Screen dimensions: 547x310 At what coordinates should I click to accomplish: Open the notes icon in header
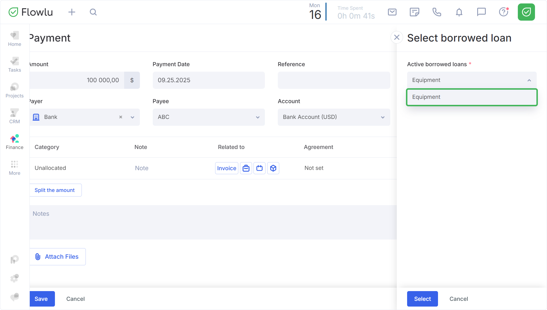(414, 12)
